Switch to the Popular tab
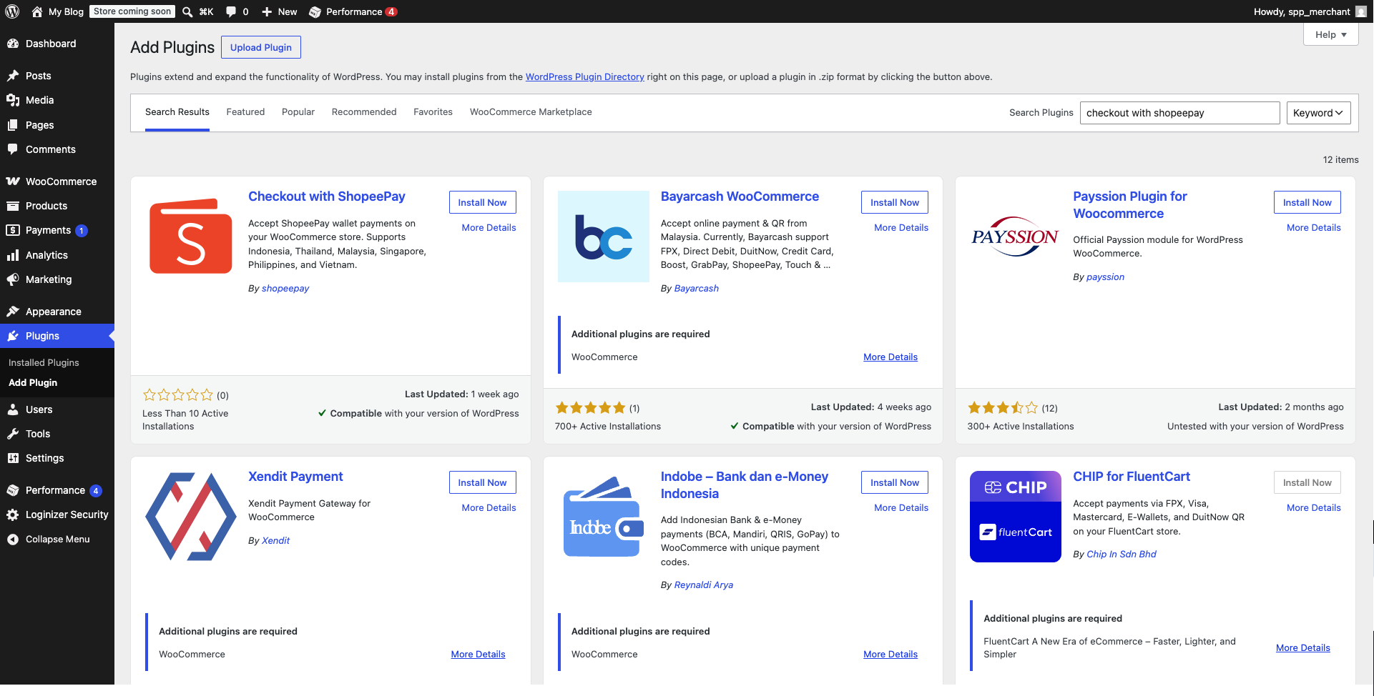The width and height of the screenshot is (1374, 696). coord(298,112)
